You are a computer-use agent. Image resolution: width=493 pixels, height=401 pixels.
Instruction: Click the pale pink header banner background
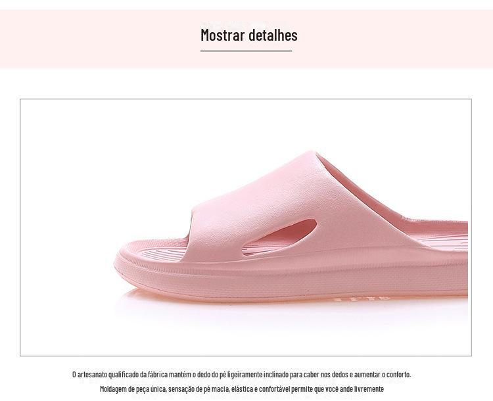click(94, 39)
